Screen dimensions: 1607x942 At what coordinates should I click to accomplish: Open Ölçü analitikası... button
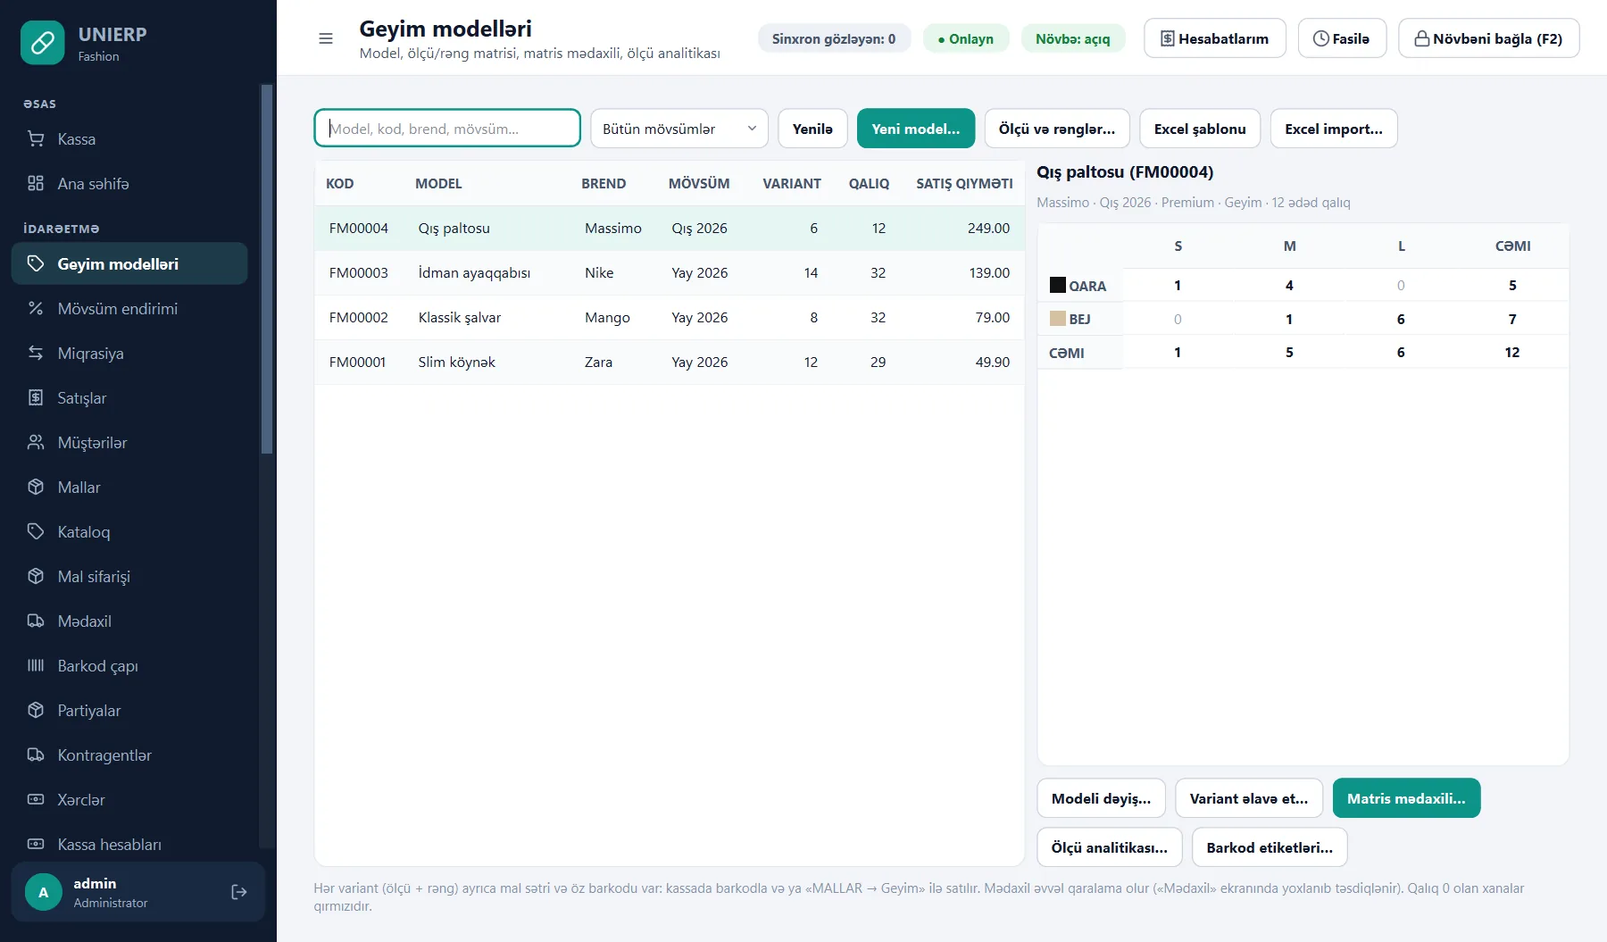click(x=1110, y=847)
